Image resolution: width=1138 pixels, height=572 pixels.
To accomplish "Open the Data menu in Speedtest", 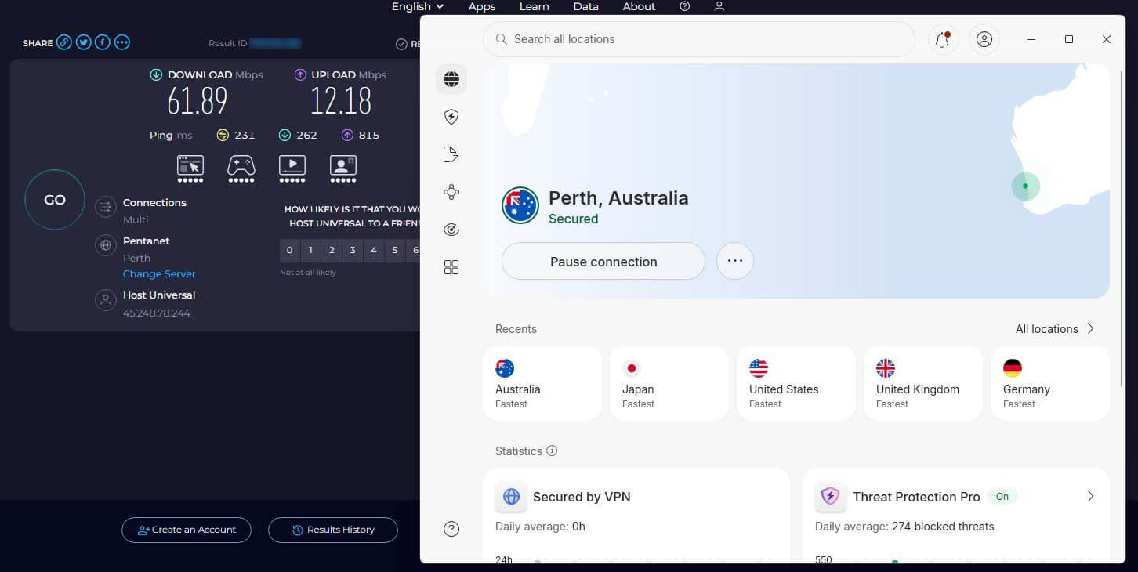I will coord(585,6).
